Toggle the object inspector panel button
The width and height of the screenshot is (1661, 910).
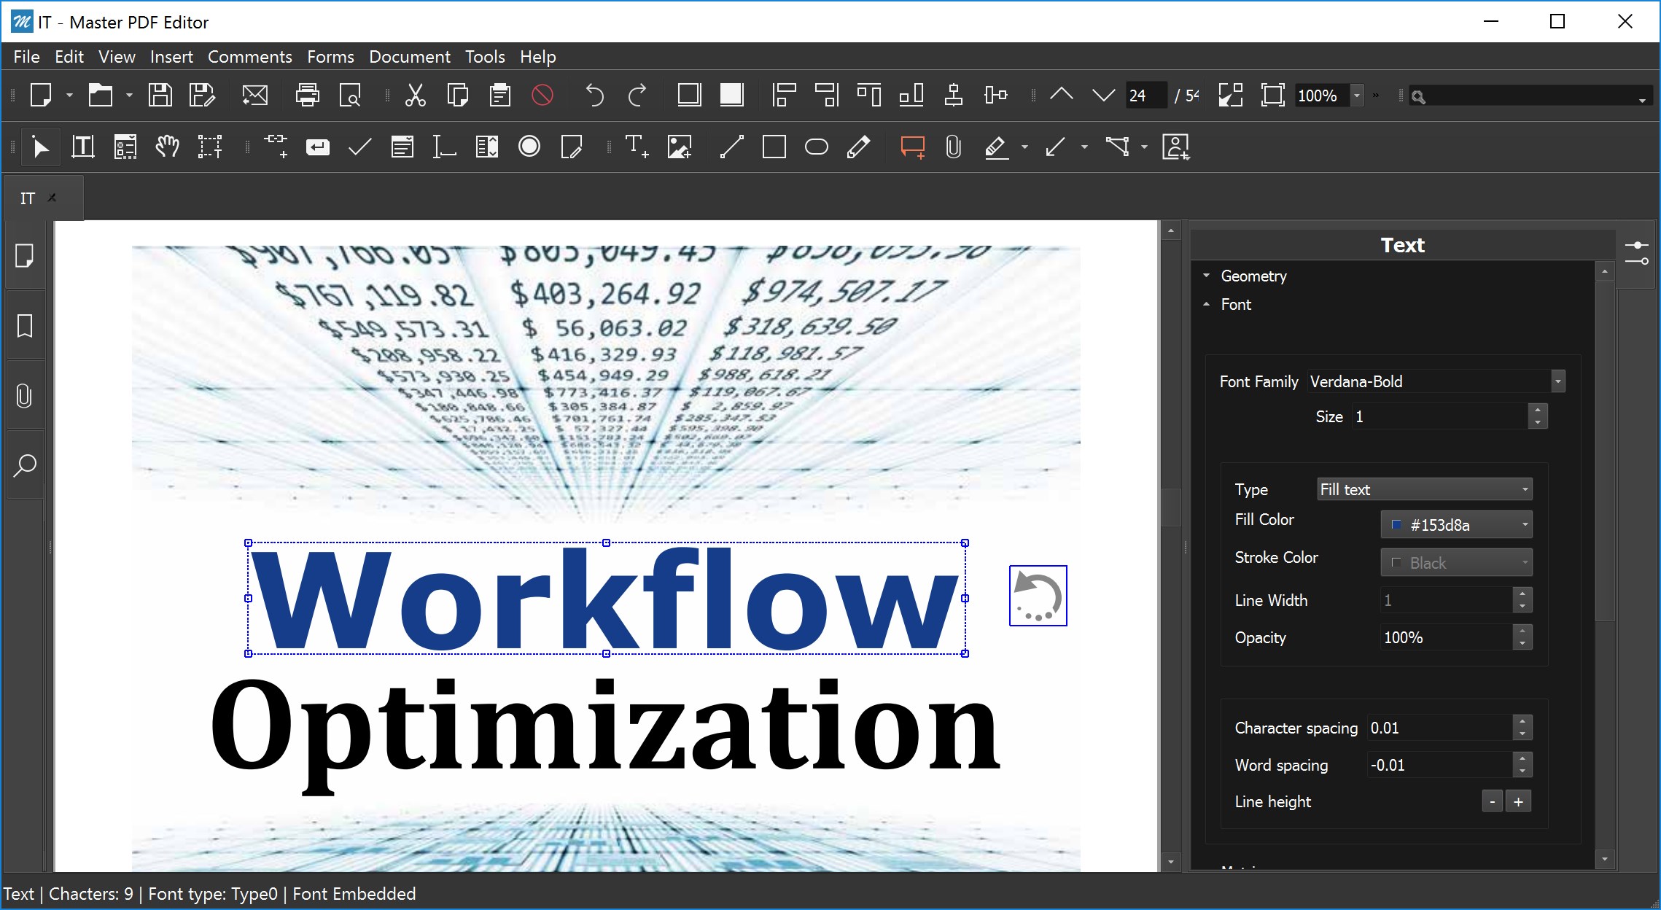click(1636, 253)
